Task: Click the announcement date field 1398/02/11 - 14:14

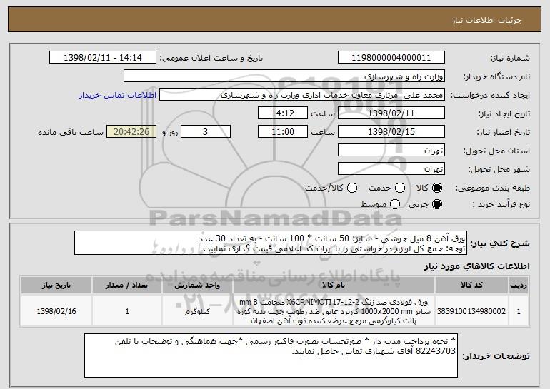Action: pyautogui.click(x=103, y=58)
